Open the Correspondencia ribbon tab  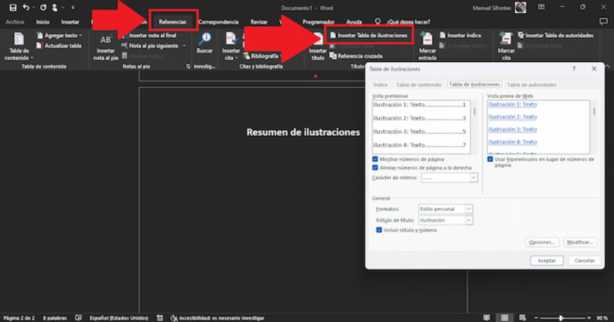pos(218,22)
